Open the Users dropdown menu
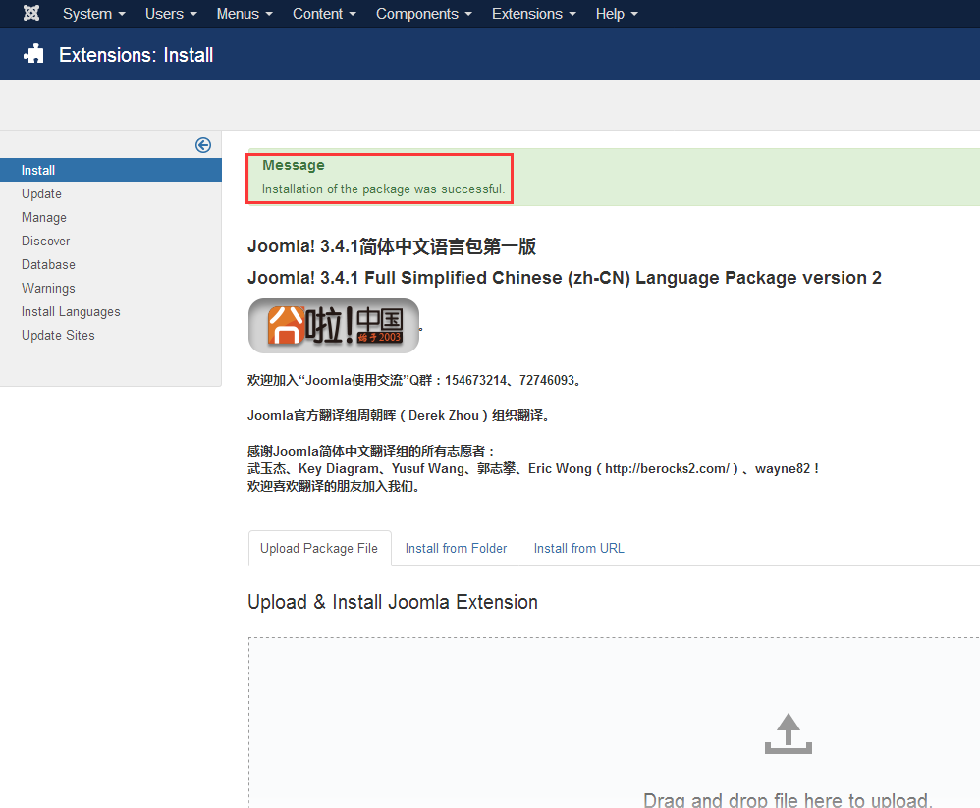The width and height of the screenshot is (980, 808). coord(171,14)
